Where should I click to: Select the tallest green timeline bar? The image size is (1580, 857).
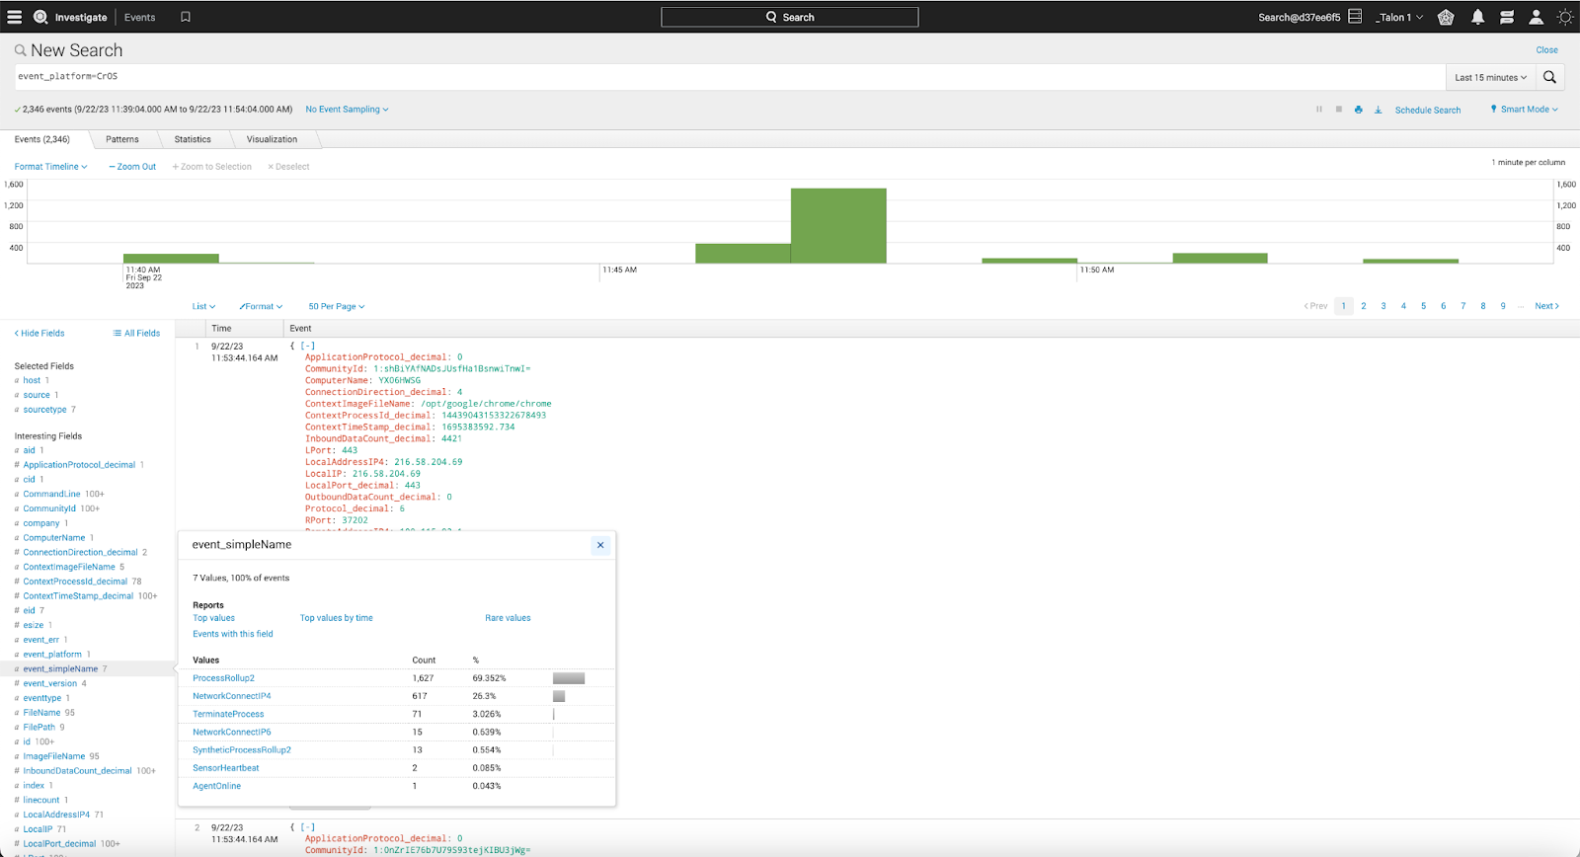[x=838, y=226]
